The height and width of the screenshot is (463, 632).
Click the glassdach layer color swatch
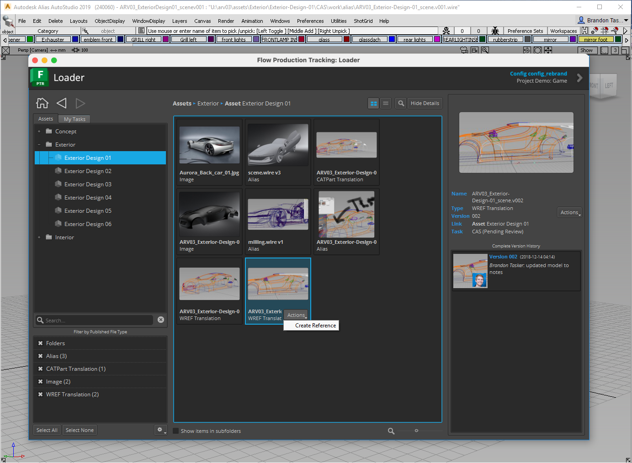pyautogui.click(x=392, y=39)
